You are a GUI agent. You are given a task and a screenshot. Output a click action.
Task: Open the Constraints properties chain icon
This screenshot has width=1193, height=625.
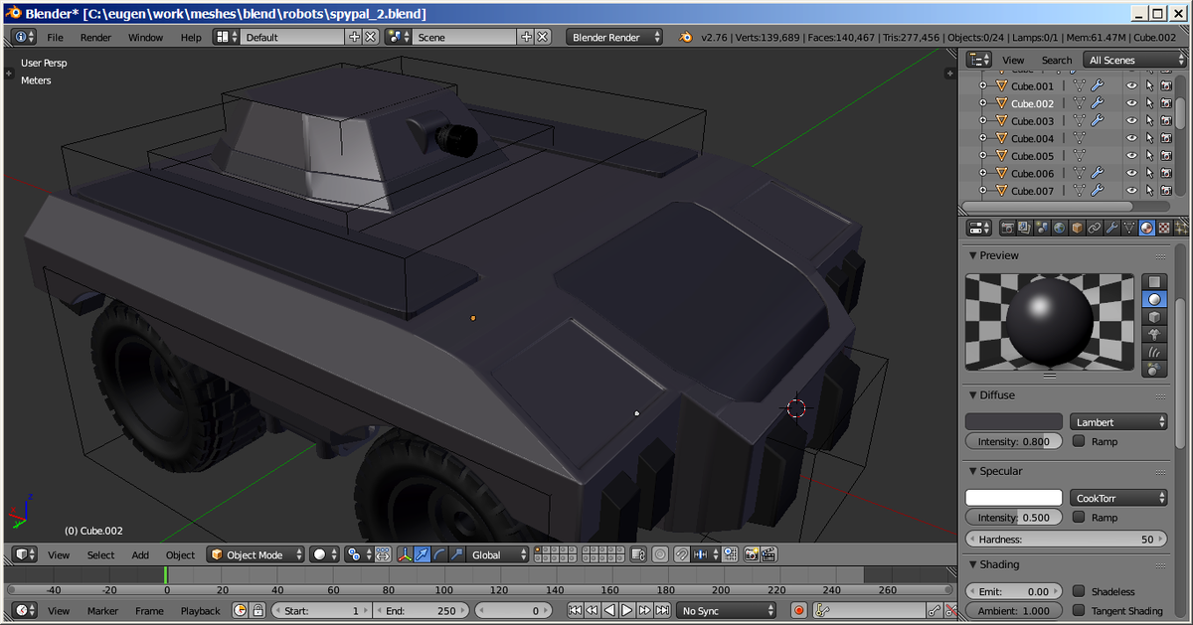(x=1095, y=228)
